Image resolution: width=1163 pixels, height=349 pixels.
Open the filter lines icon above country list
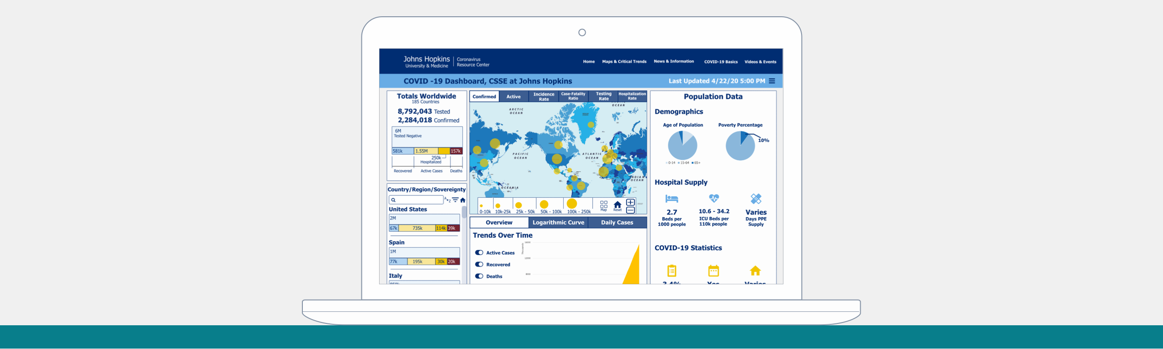[455, 200]
